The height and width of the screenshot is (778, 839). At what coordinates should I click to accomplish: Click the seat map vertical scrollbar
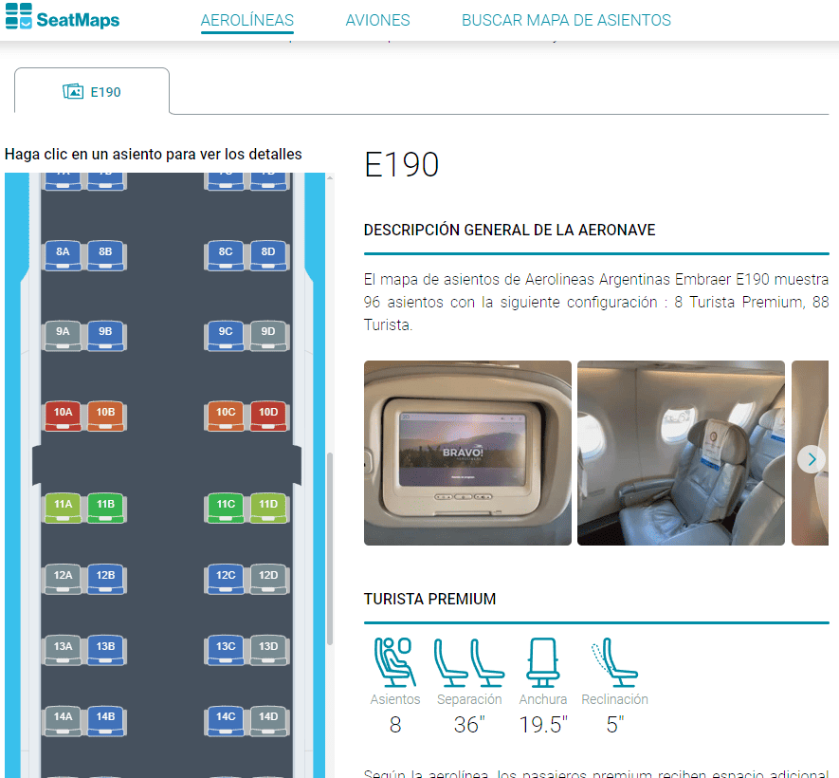330,548
